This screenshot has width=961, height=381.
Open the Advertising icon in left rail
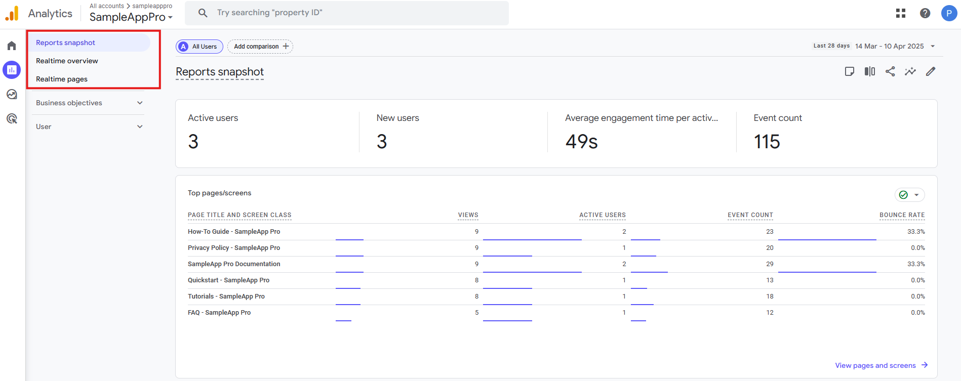12,118
